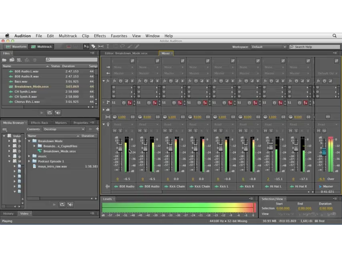Switch to Multitrack view

pos(42,47)
